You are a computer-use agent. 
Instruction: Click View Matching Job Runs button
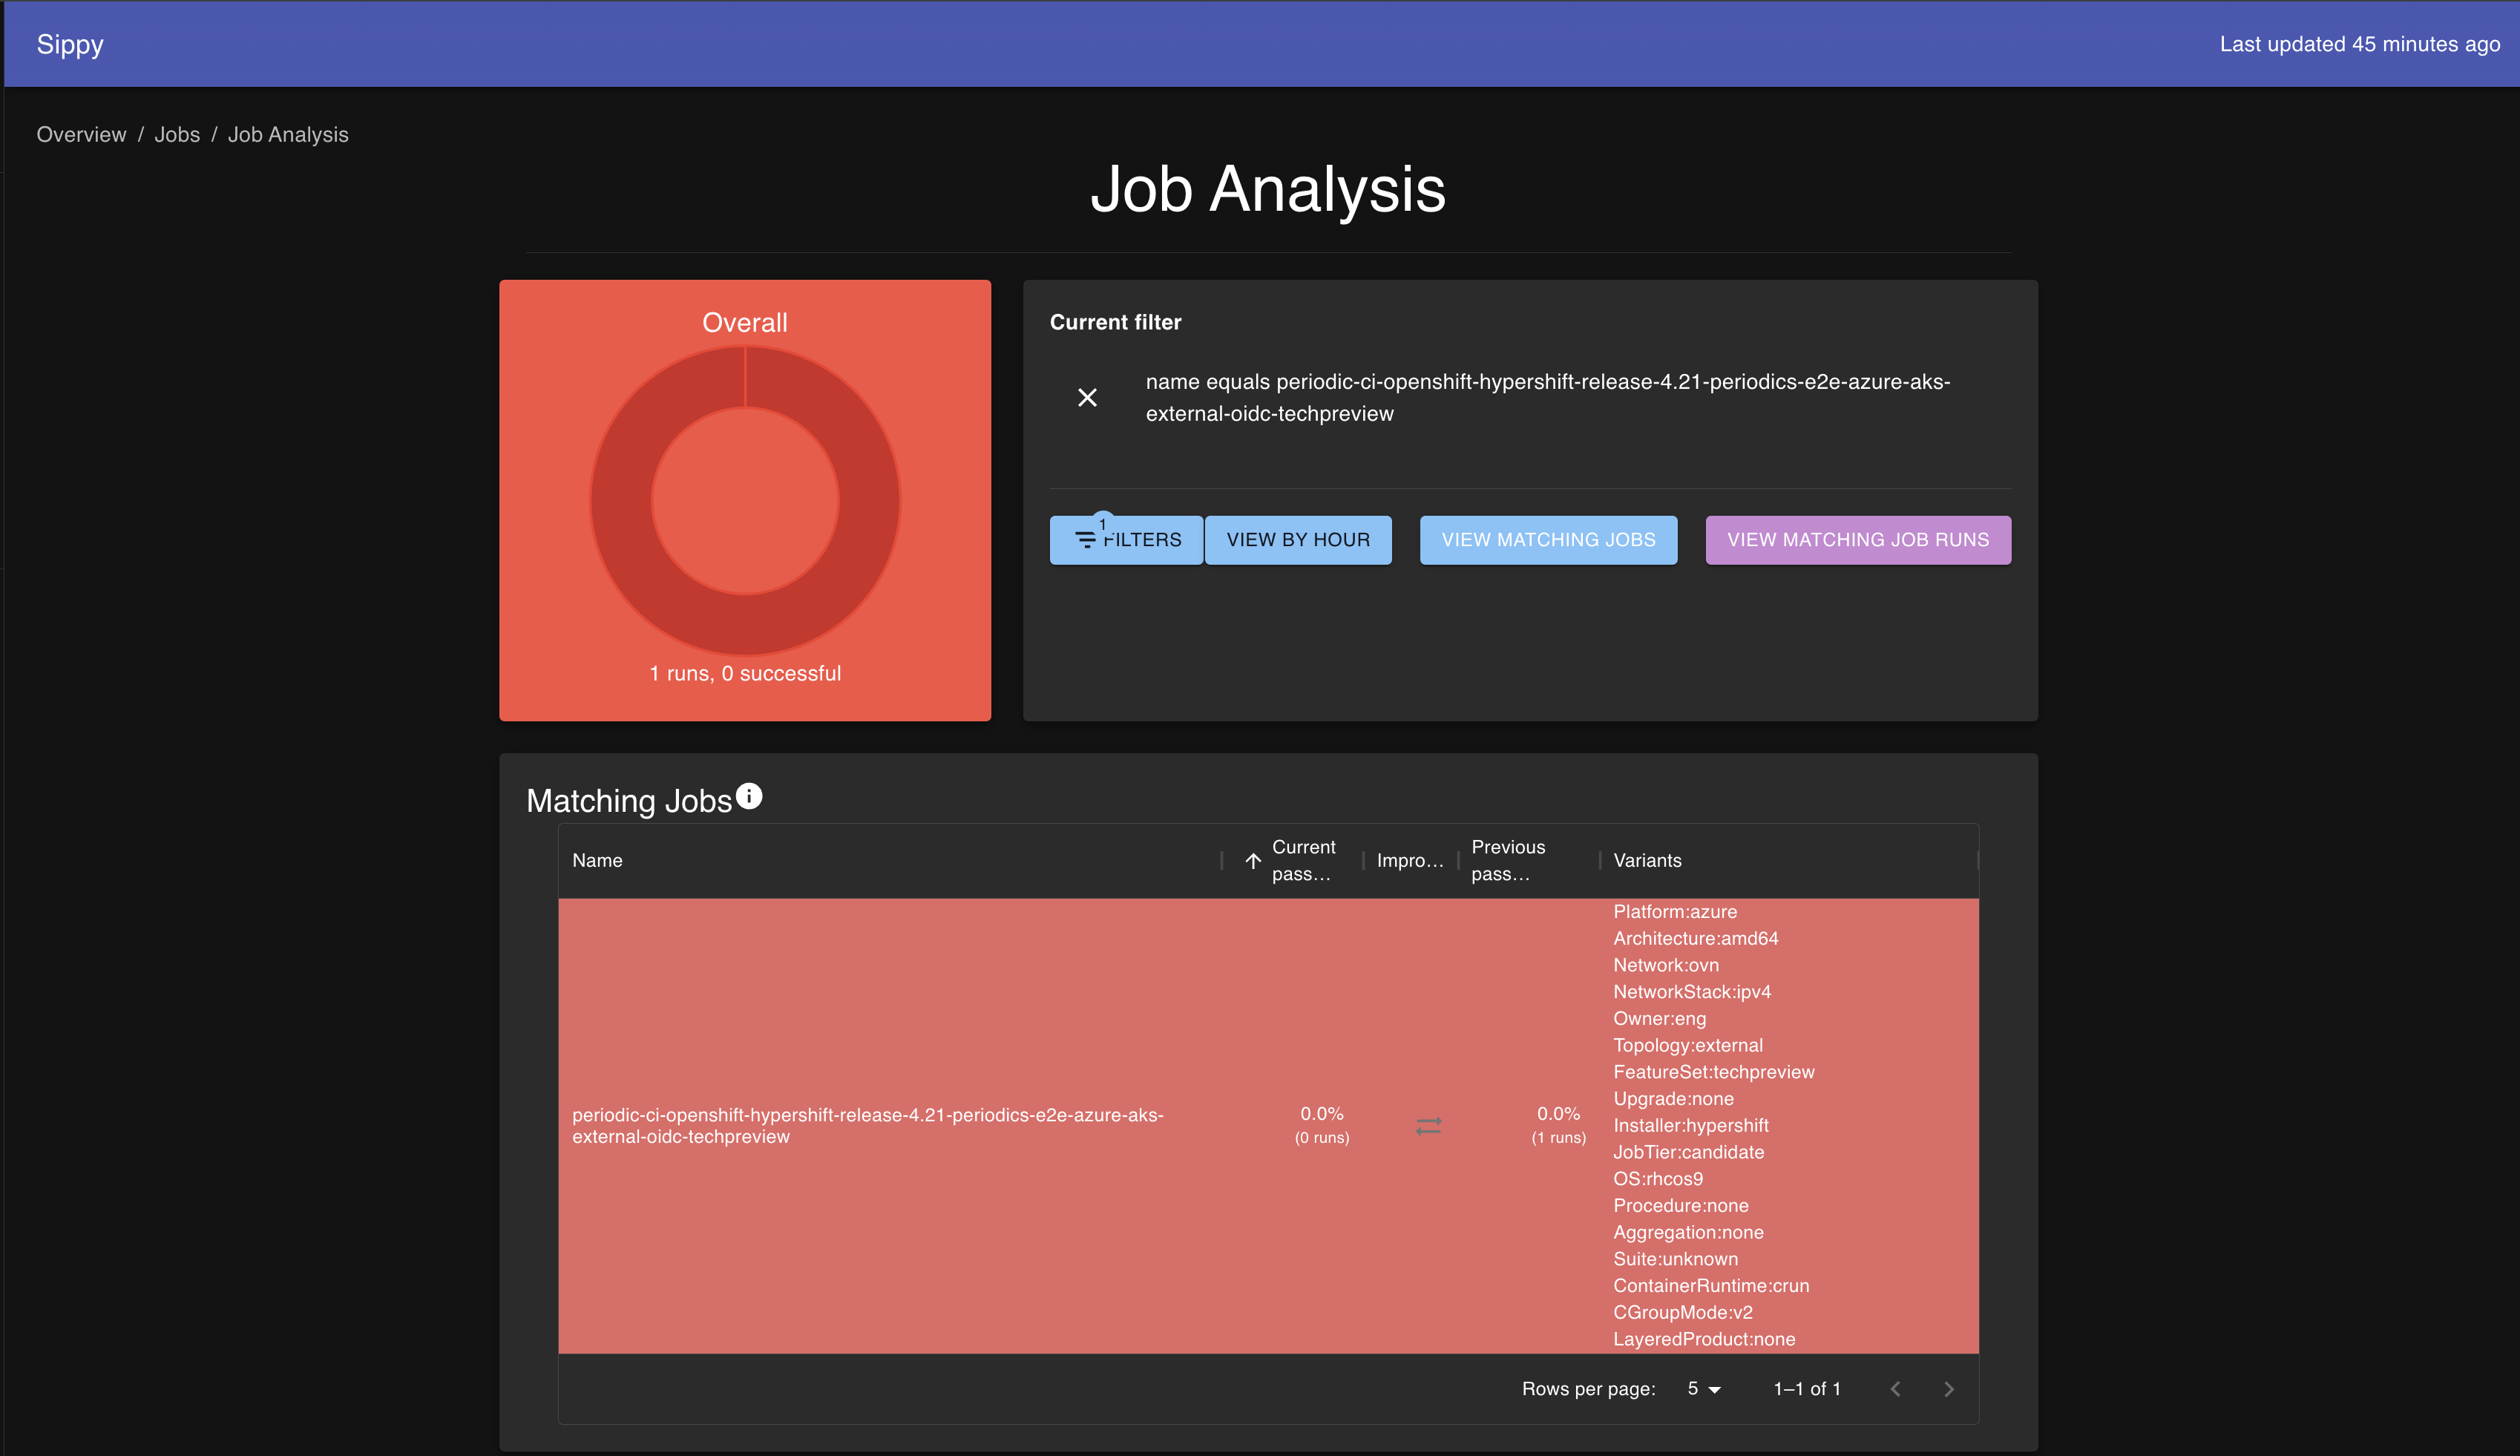1858,540
